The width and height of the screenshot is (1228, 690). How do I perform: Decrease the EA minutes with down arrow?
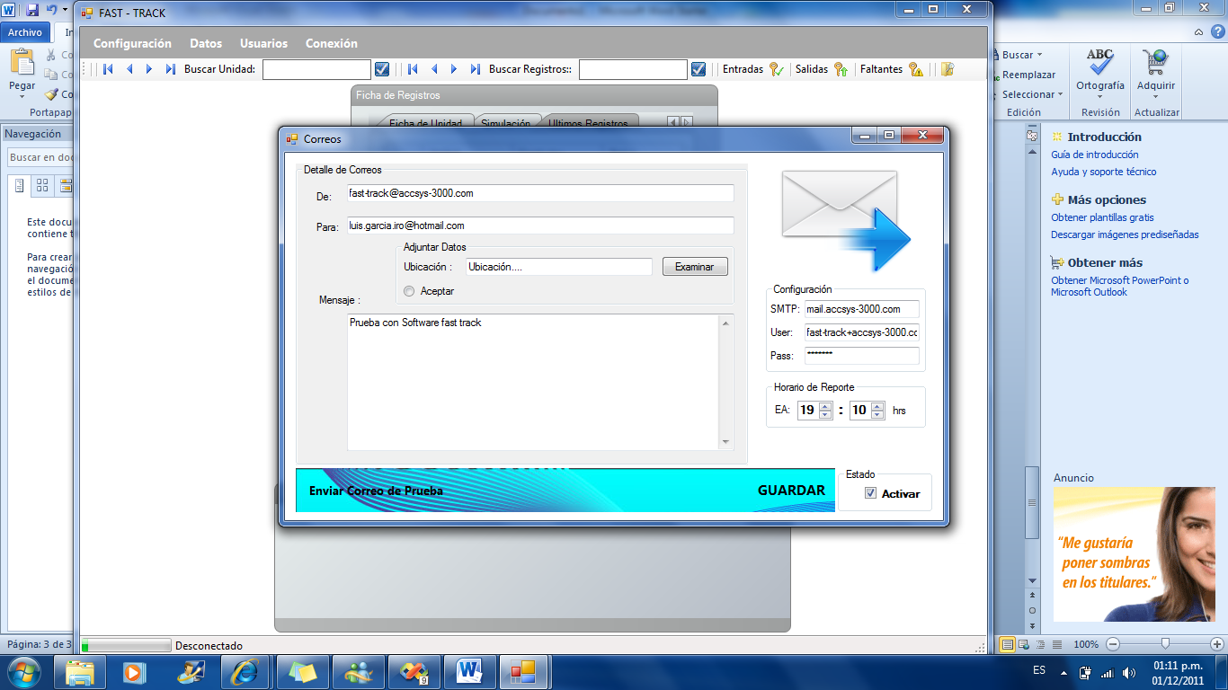pos(877,415)
